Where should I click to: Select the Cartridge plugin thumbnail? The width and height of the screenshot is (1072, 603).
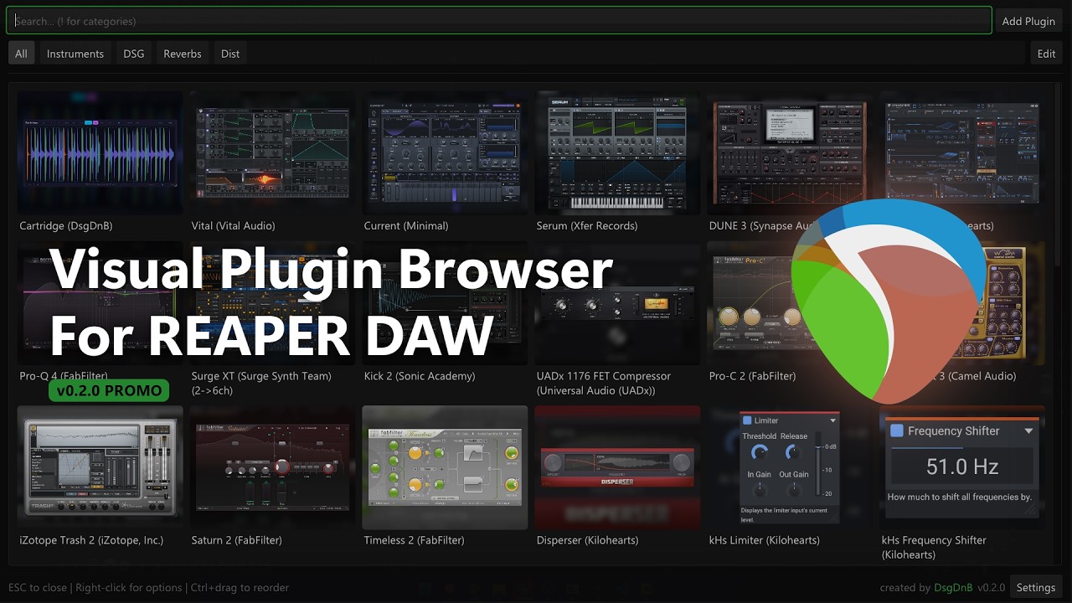click(x=100, y=153)
